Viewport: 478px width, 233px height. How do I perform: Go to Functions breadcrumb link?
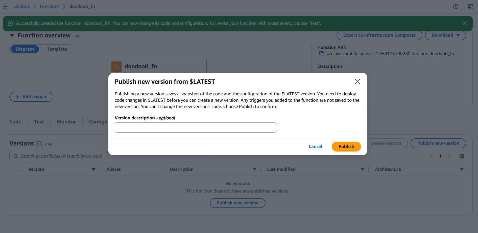50,6
